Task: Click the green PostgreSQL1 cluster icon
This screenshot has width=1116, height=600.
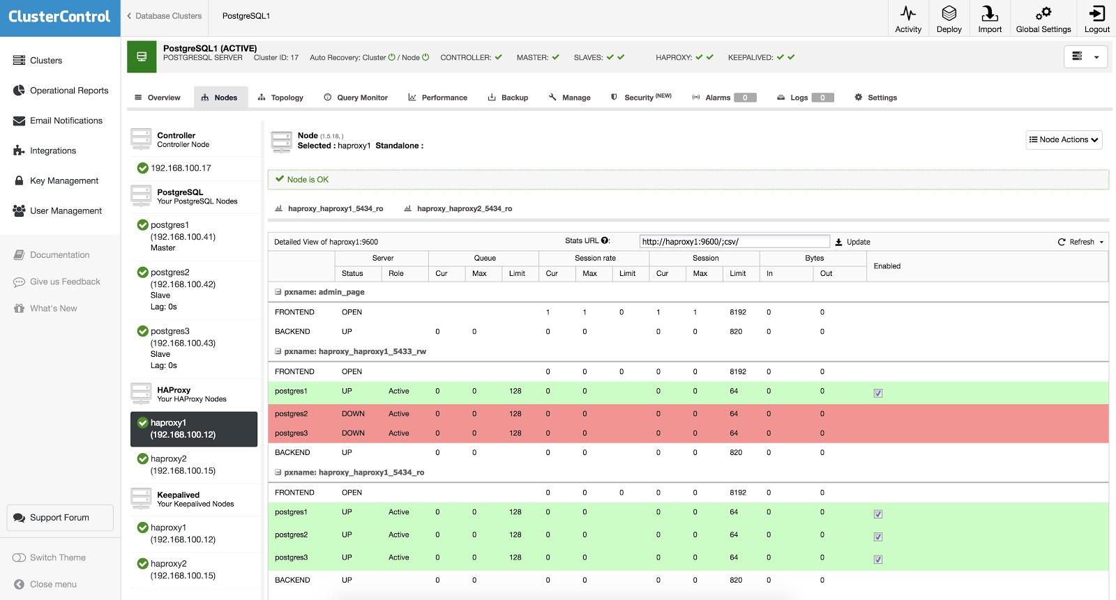Action: point(142,56)
